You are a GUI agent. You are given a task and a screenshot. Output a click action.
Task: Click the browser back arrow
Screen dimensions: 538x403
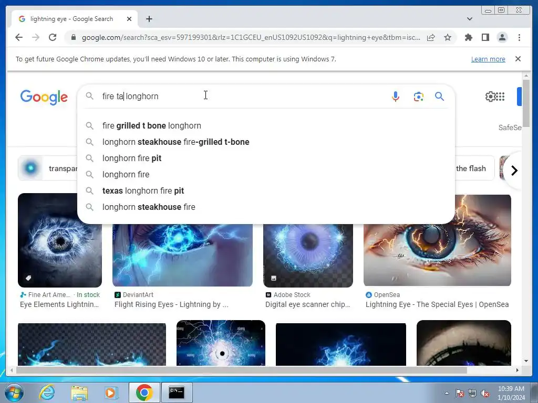[x=19, y=37]
